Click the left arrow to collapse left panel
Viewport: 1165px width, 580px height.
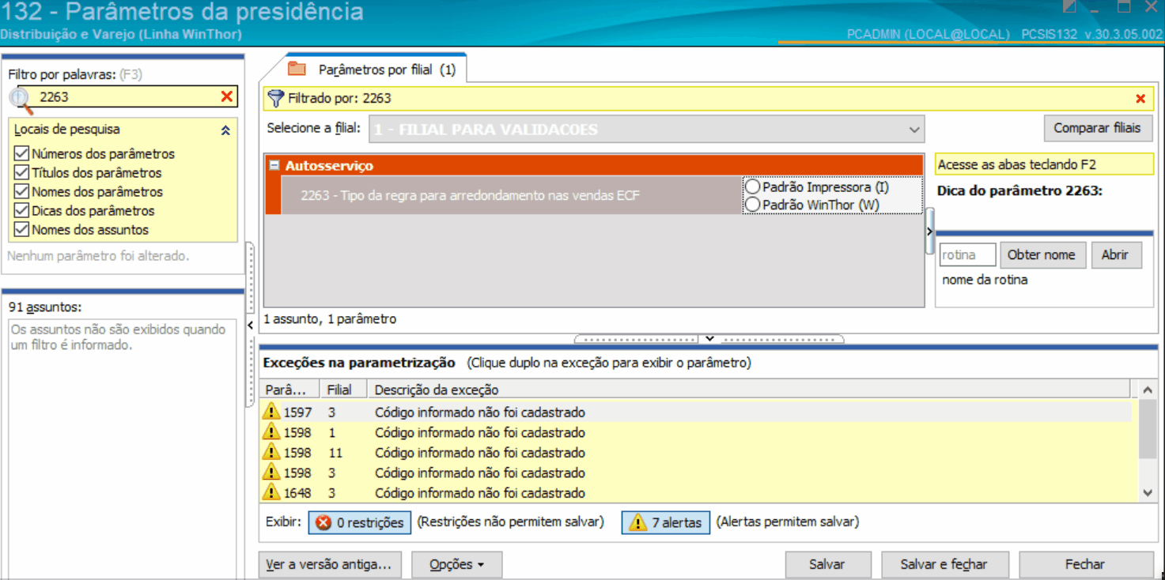(250, 325)
